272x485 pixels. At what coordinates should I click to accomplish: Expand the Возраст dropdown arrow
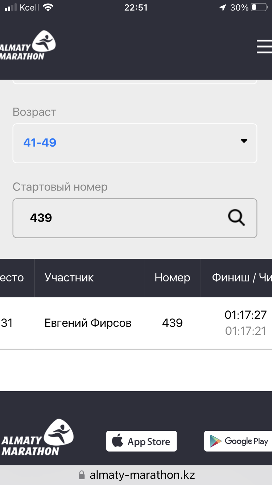pyautogui.click(x=244, y=141)
